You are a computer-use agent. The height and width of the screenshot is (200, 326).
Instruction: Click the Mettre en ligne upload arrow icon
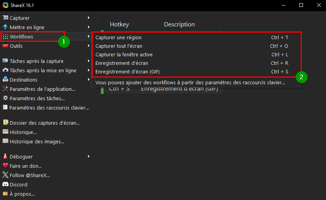point(5,27)
